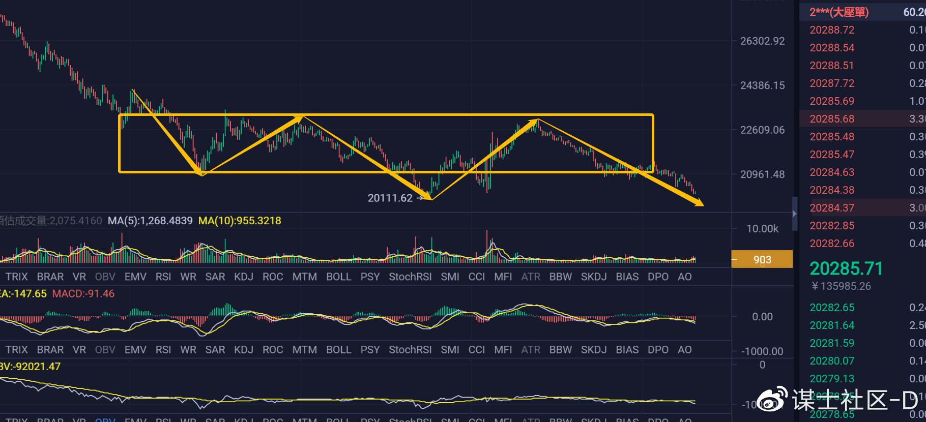926x422 pixels.
Task: Click the 20961.48 price axis label
Action: [762, 174]
